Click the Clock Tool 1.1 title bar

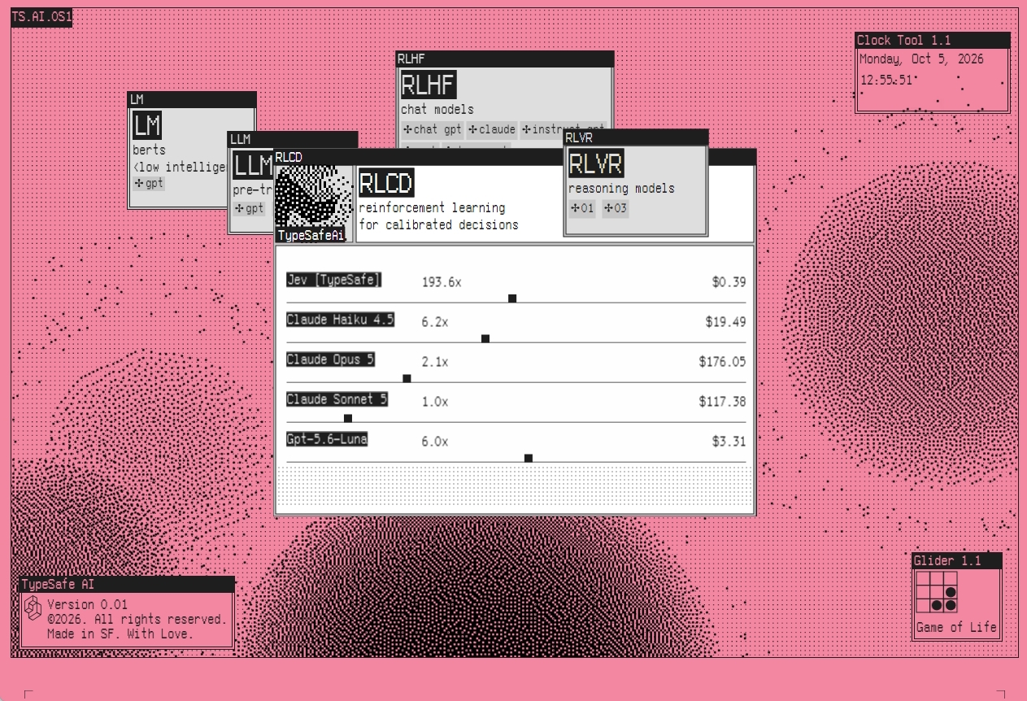click(933, 40)
